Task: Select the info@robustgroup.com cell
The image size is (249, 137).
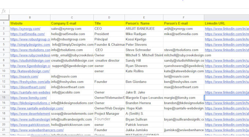Action: (72, 39)
